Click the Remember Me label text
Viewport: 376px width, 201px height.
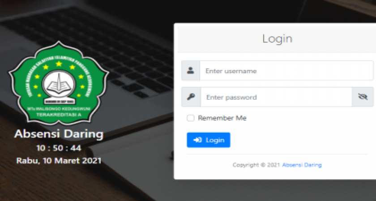[x=222, y=118]
